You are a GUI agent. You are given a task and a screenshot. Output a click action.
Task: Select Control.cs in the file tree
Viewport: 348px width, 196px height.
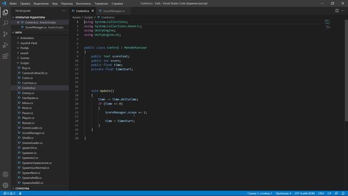click(x=40, y=88)
